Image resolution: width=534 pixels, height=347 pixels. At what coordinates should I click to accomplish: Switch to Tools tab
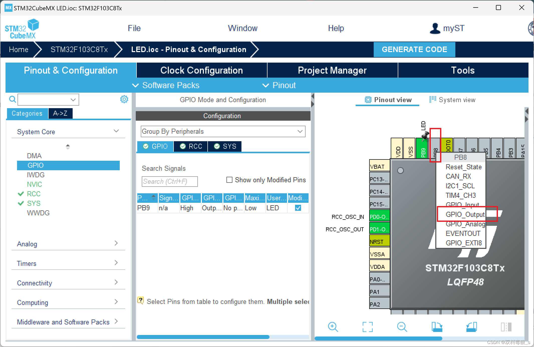[x=463, y=70]
